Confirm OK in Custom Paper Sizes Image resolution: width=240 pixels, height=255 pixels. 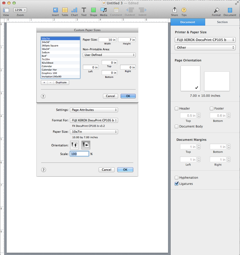click(128, 96)
